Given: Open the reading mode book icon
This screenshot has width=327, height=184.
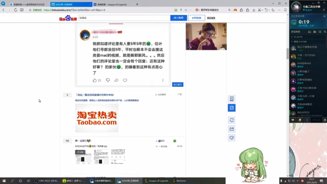Looking at the screenshot, I should (21, 10).
